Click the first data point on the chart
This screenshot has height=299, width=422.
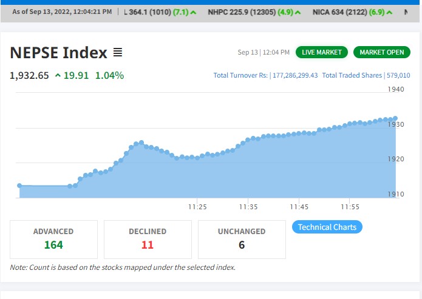click(19, 186)
